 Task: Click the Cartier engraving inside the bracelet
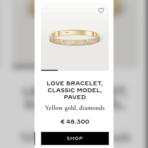pyautogui.click(x=67, y=32)
